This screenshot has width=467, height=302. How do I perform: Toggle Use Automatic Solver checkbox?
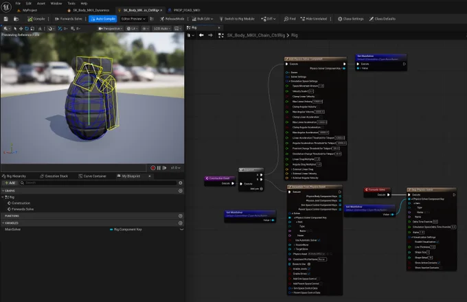(319, 240)
